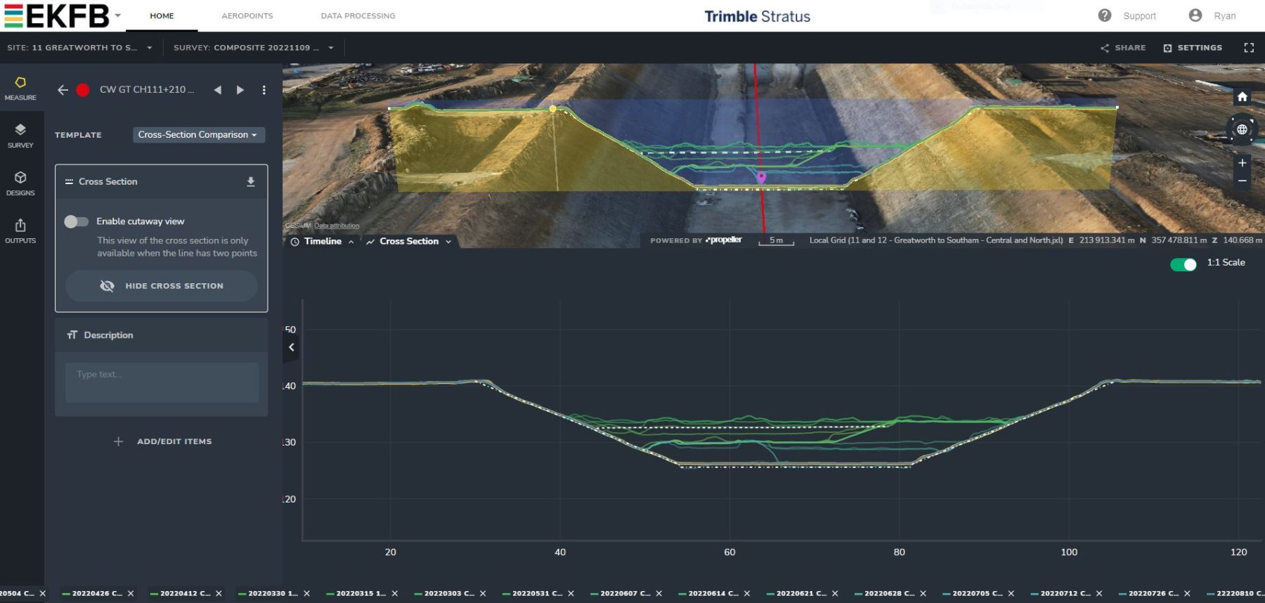This screenshot has height=603, width=1265.
Task: Click Add/Edit Items button
Action: pos(162,441)
